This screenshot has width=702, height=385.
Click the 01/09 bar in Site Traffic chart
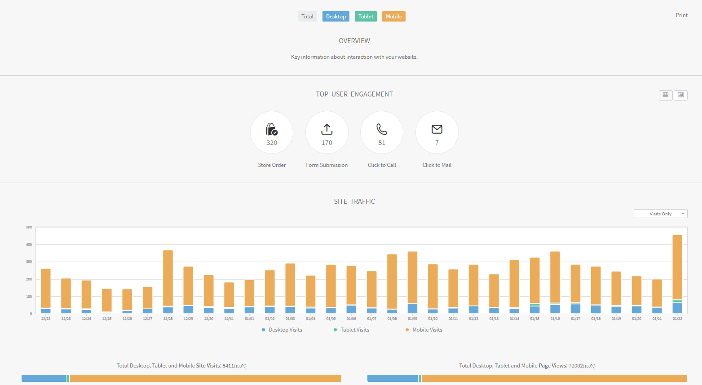pyautogui.click(x=412, y=283)
